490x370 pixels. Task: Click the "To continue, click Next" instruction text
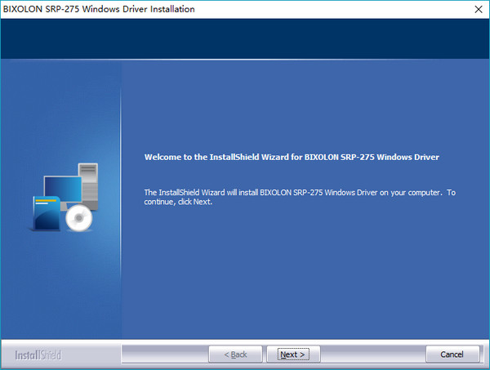point(300,197)
